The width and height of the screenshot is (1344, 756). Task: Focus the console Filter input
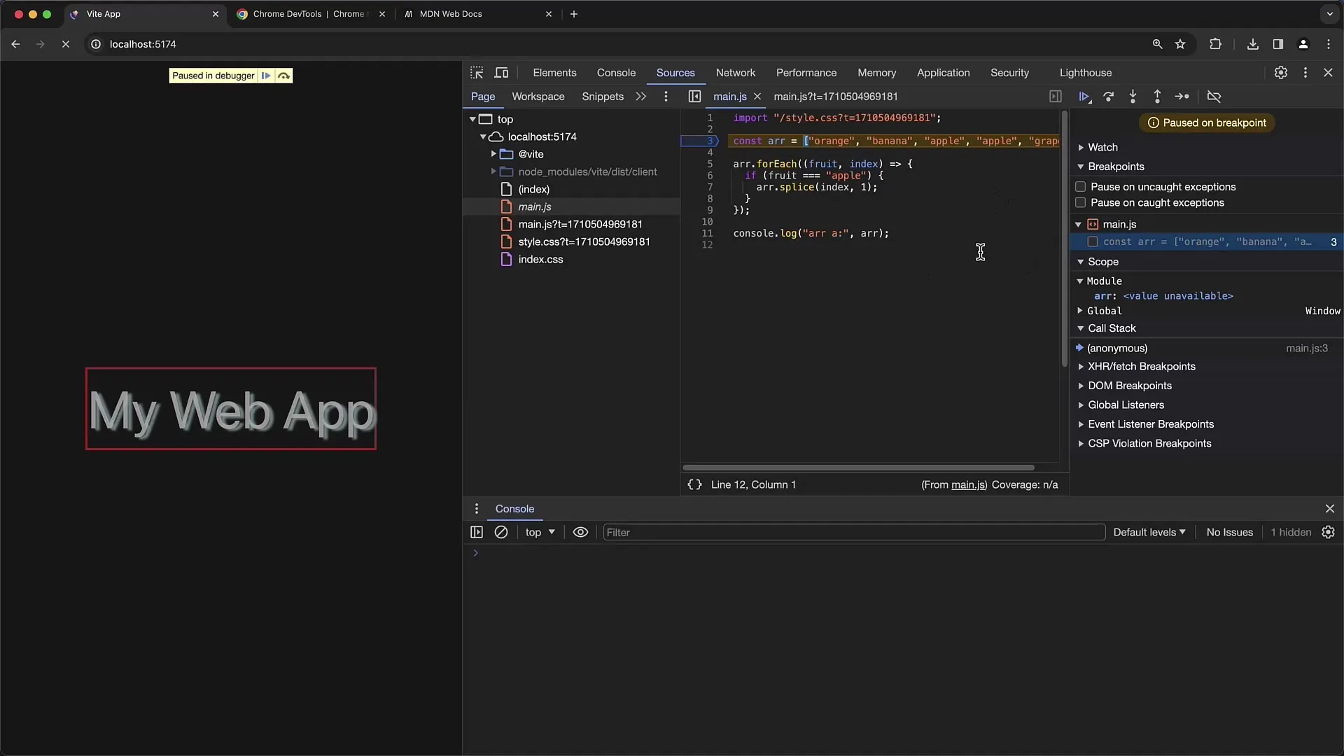coord(854,532)
